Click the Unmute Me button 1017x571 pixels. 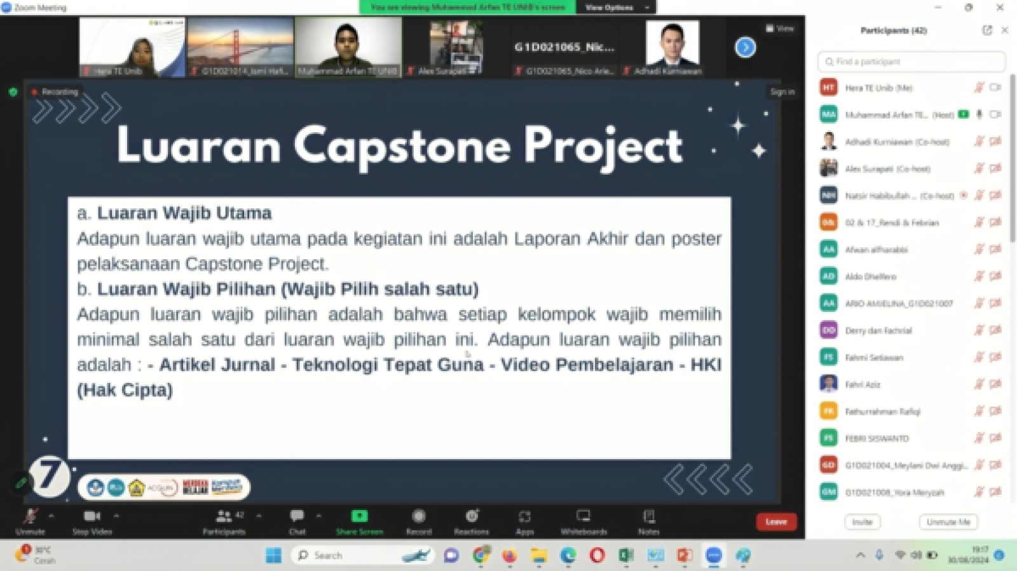pyautogui.click(x=948, y=521)
